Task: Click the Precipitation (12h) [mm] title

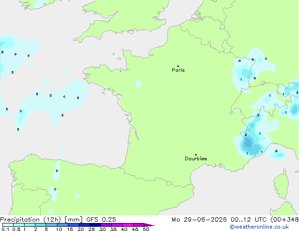Action: 41,220
